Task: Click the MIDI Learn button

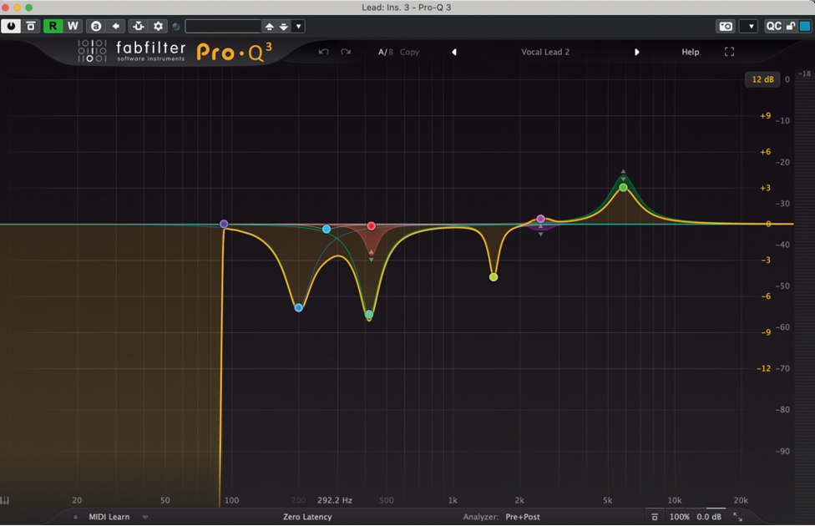Action: pyautogui.click(x=109, y=517)
